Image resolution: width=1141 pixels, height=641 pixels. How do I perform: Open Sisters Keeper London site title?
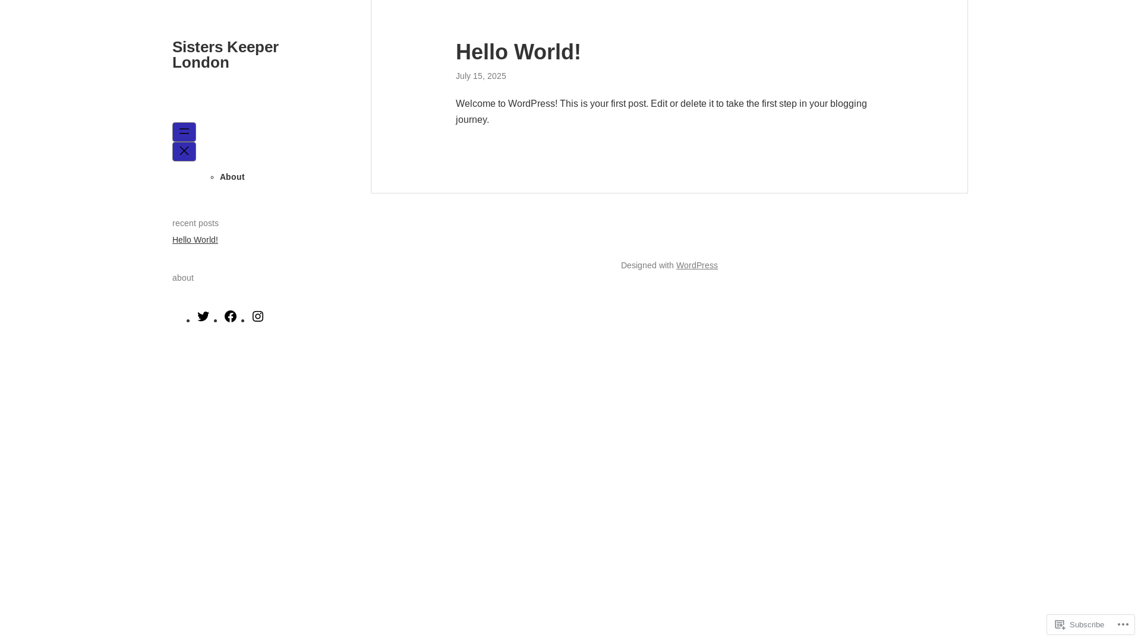[225, 55]
